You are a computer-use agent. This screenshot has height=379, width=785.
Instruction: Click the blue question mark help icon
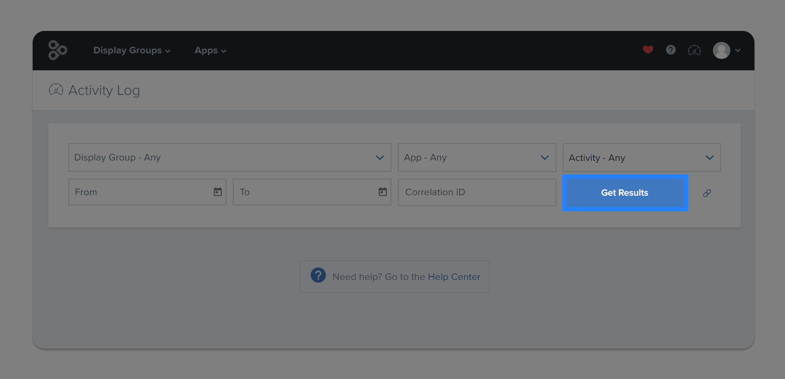point(318,275)
